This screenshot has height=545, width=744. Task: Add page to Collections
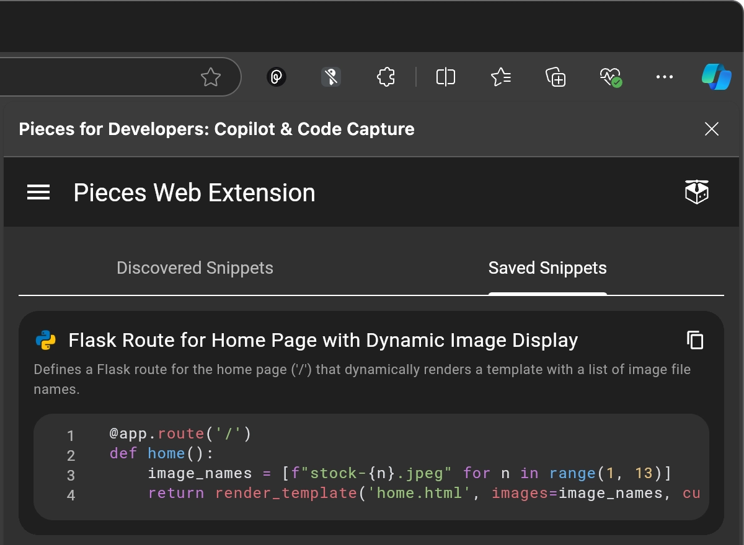(556, 77)
